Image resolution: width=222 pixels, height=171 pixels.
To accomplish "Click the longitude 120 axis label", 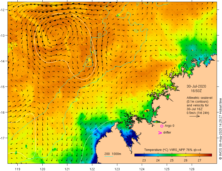I will (x=42, y=169).
